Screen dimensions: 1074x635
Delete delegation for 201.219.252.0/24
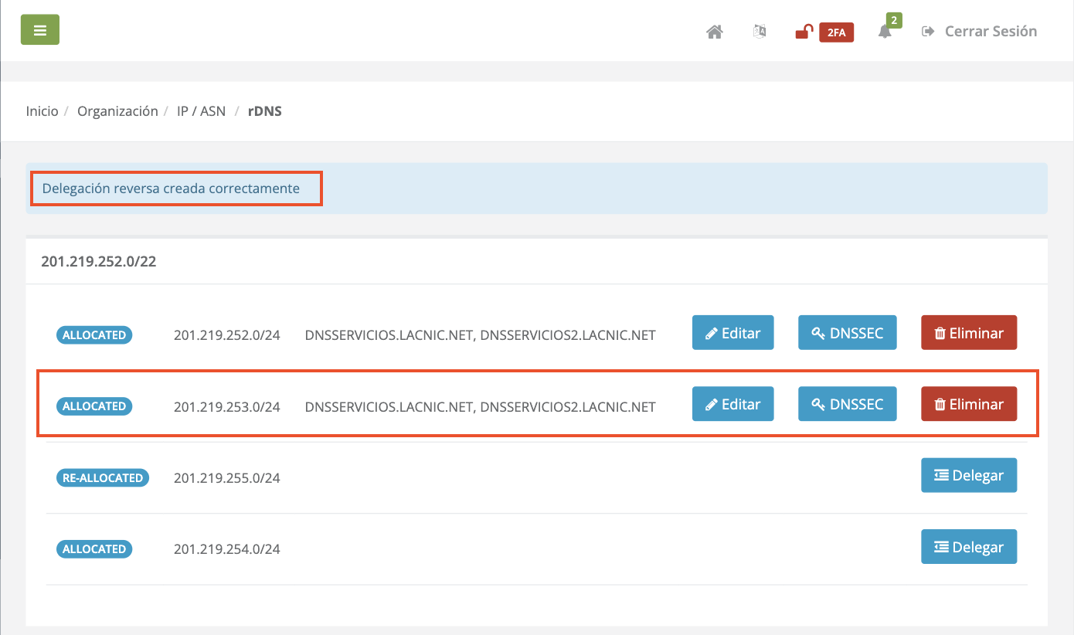point(968,333)
